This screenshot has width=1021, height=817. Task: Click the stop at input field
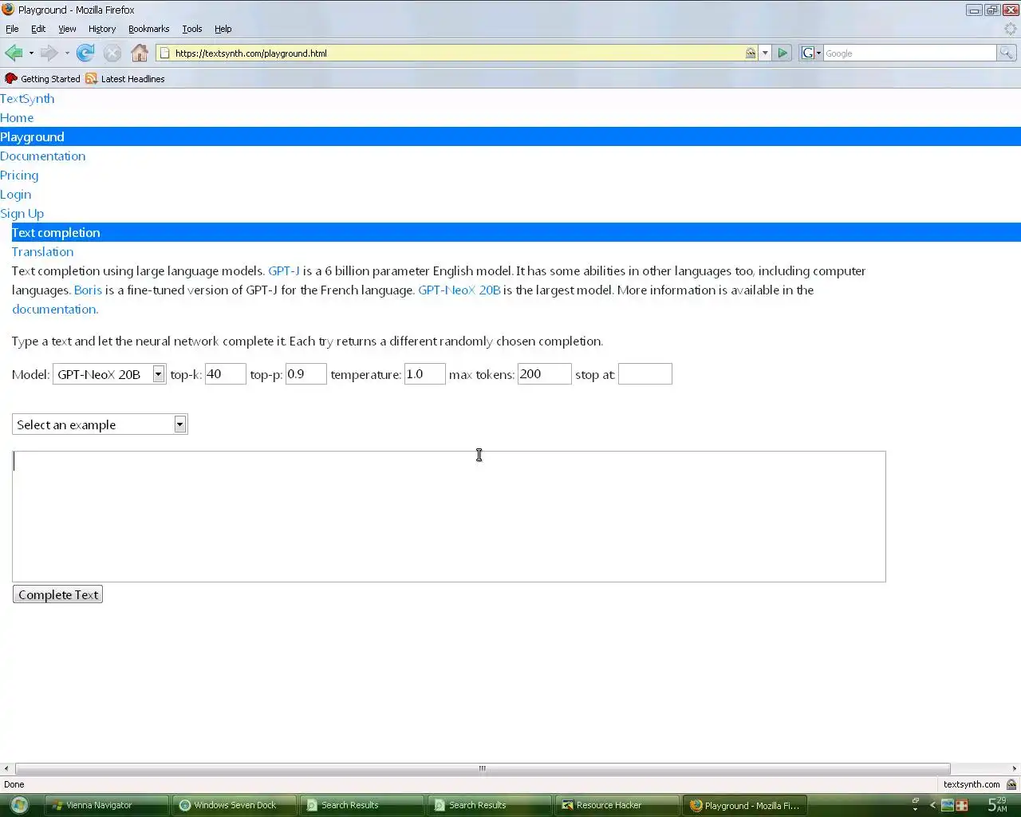[645, 374]
